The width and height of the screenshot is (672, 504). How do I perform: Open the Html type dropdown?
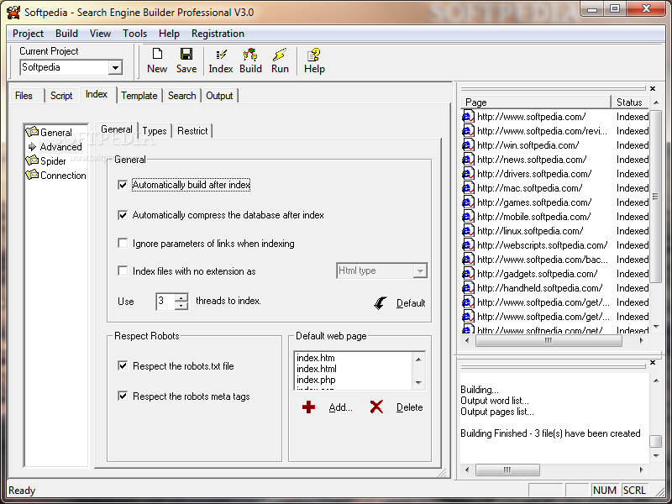[x=420, y=270]
